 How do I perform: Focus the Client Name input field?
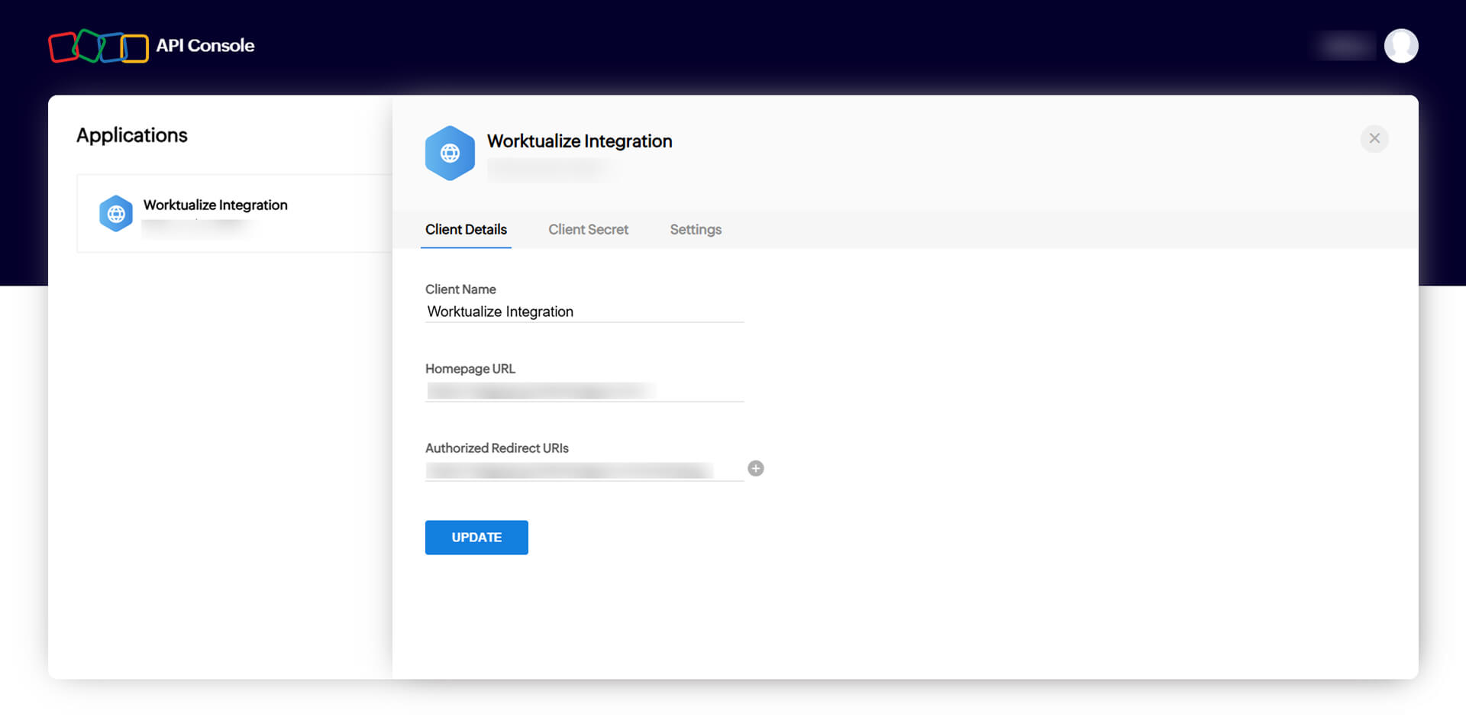[x=584, y=311]
